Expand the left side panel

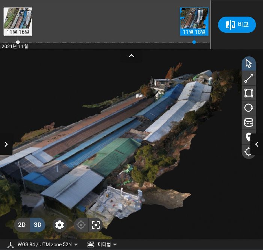6,144
